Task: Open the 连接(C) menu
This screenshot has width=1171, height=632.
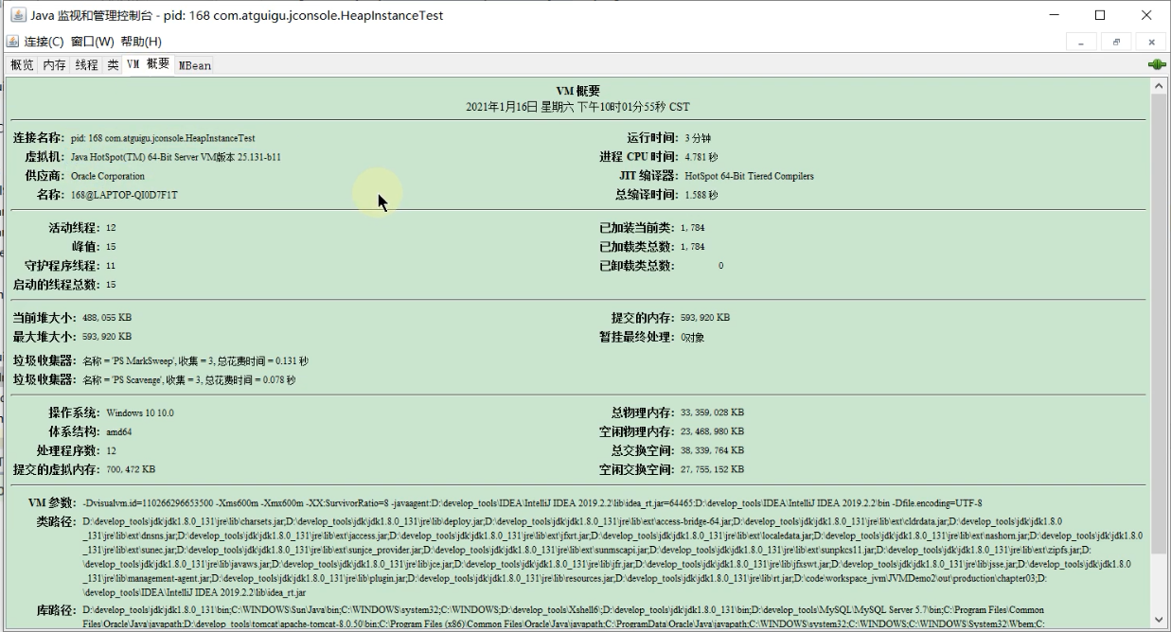Action: click(x=44, y=42)
